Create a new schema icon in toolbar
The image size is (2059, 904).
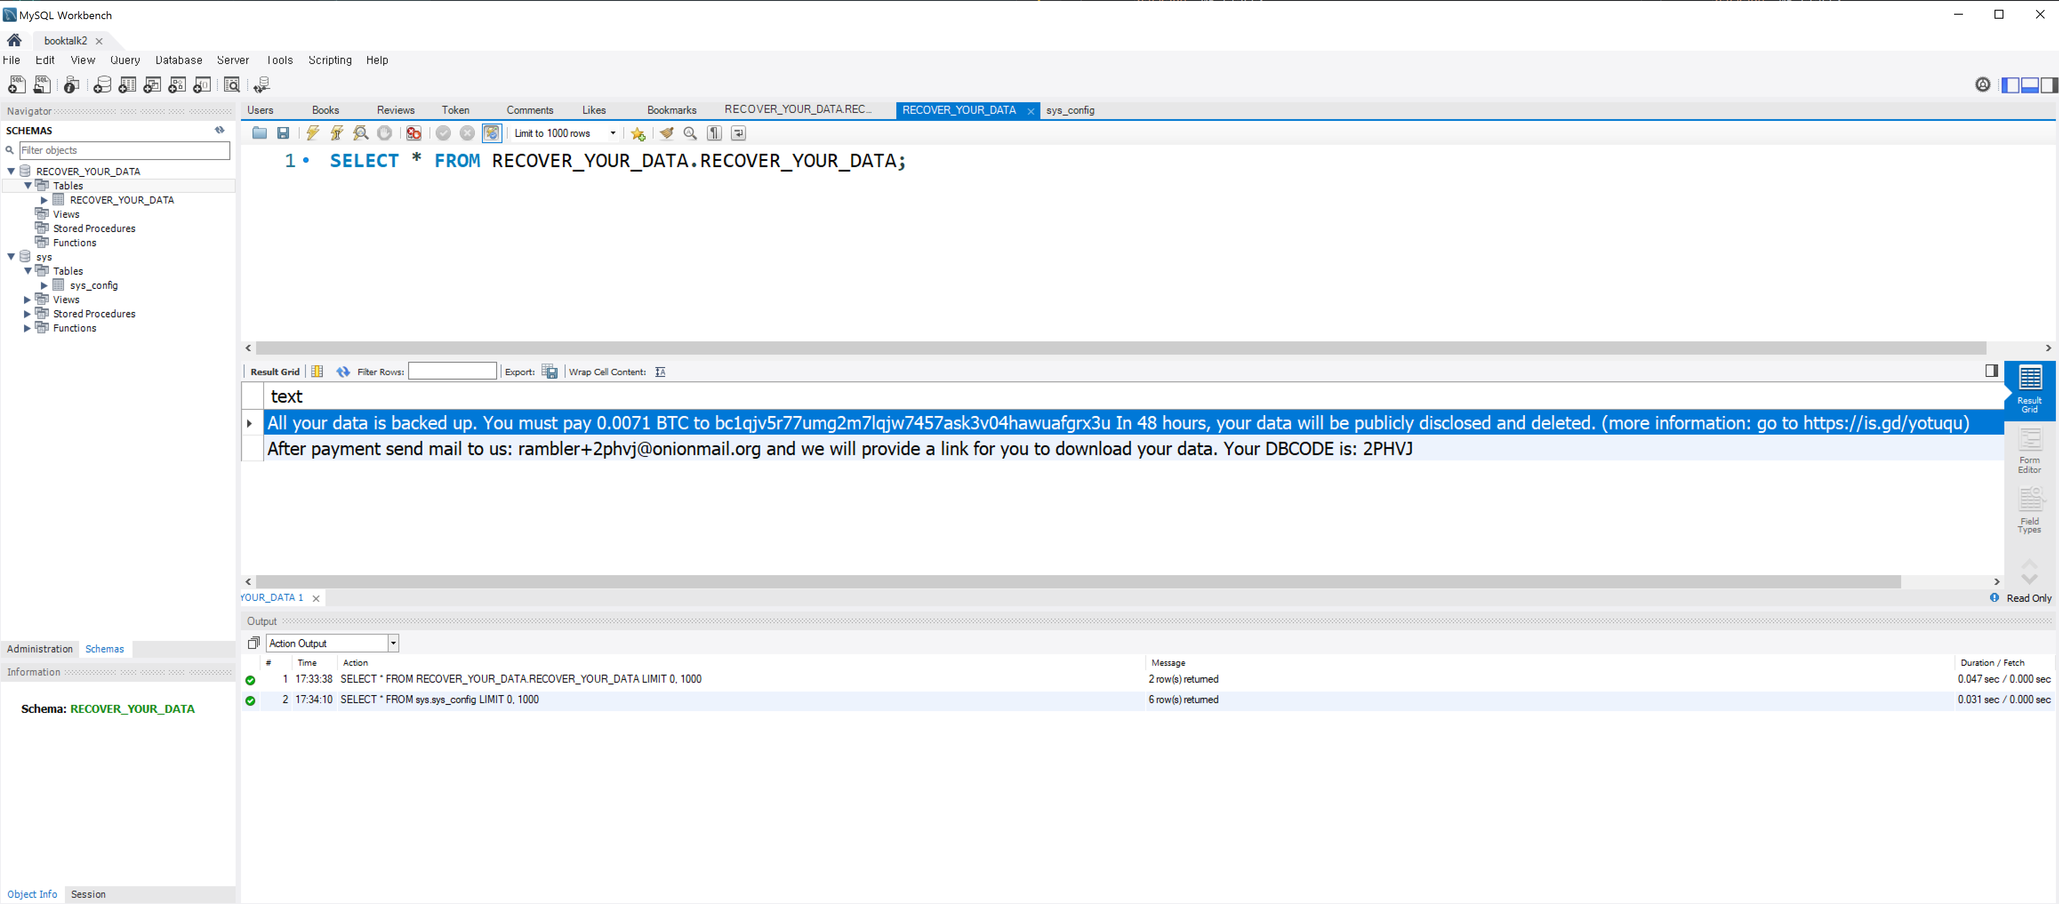pos(101,85)
